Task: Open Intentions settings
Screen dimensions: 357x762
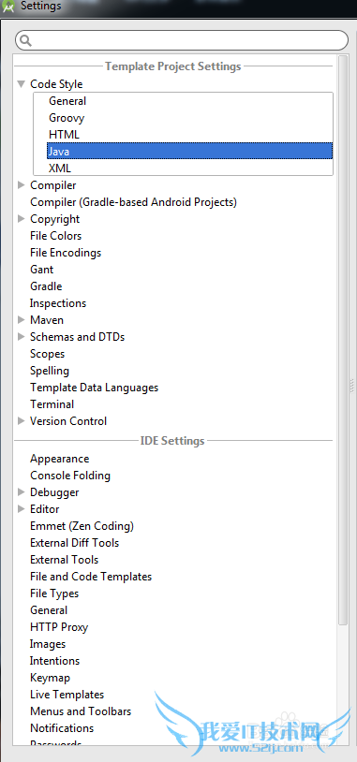Action: click(55, 661)
